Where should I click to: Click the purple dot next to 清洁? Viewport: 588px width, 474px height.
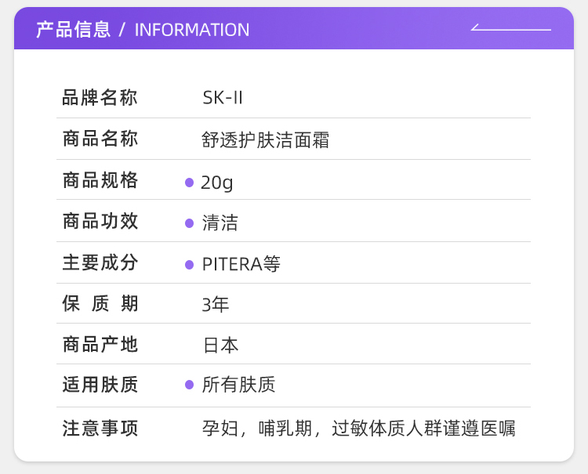coord(189,223)
